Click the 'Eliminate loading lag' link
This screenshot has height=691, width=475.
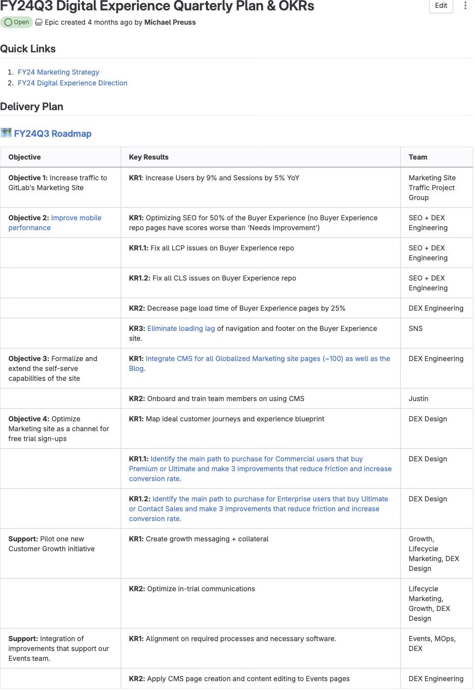point(181,328)
